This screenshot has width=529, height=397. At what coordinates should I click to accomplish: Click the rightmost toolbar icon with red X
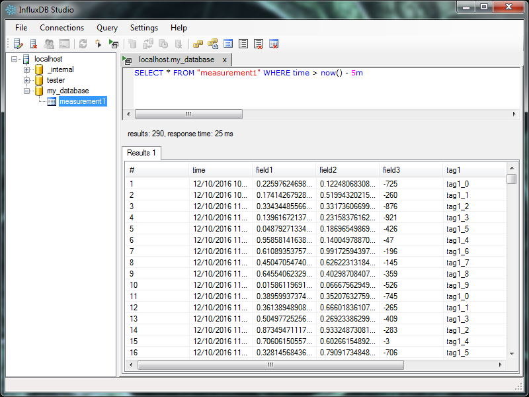[274, 44]
